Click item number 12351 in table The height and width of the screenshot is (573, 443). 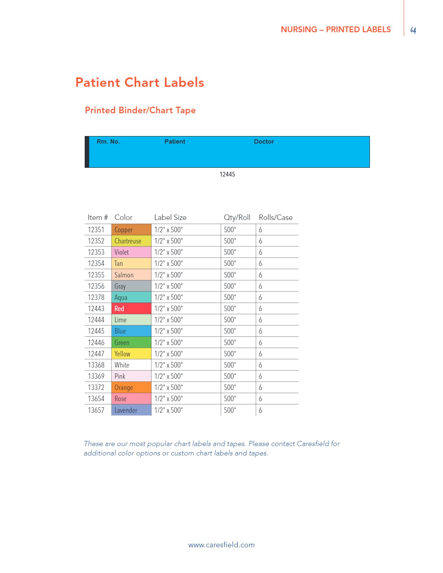point(96,230)
